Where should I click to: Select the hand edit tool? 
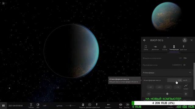[83, 106]
